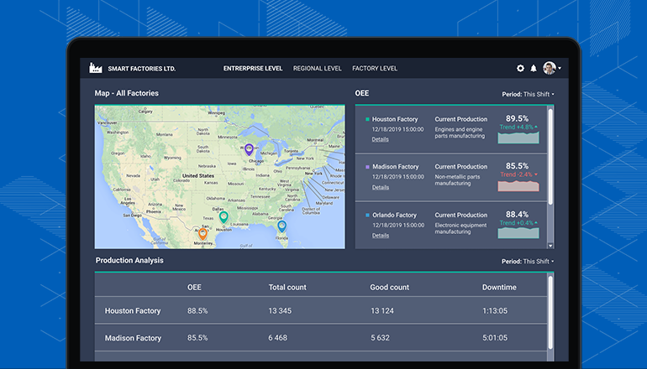Open settings via the gear icon
The height and width of the screenshot is (369, 647).
(x=520, y=68)
